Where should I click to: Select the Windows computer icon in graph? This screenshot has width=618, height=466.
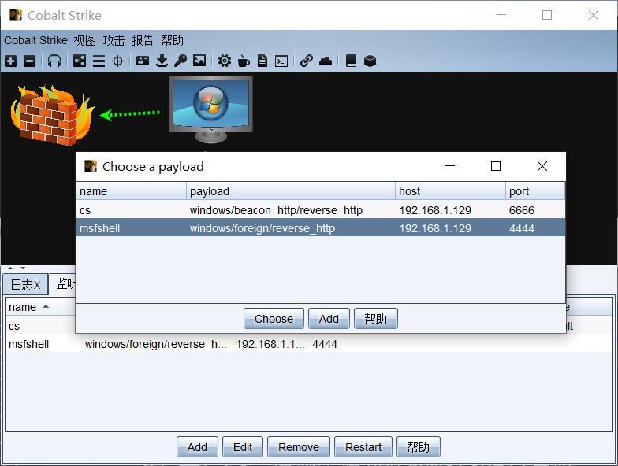coord(210,108)
